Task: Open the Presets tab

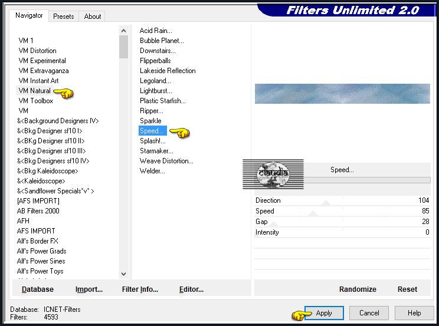Action: click(64, 17)
